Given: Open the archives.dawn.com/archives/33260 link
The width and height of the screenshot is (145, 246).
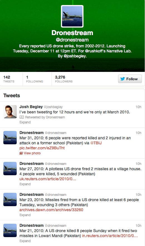Looking at the screenshot, I should click(x=51, y=210).
